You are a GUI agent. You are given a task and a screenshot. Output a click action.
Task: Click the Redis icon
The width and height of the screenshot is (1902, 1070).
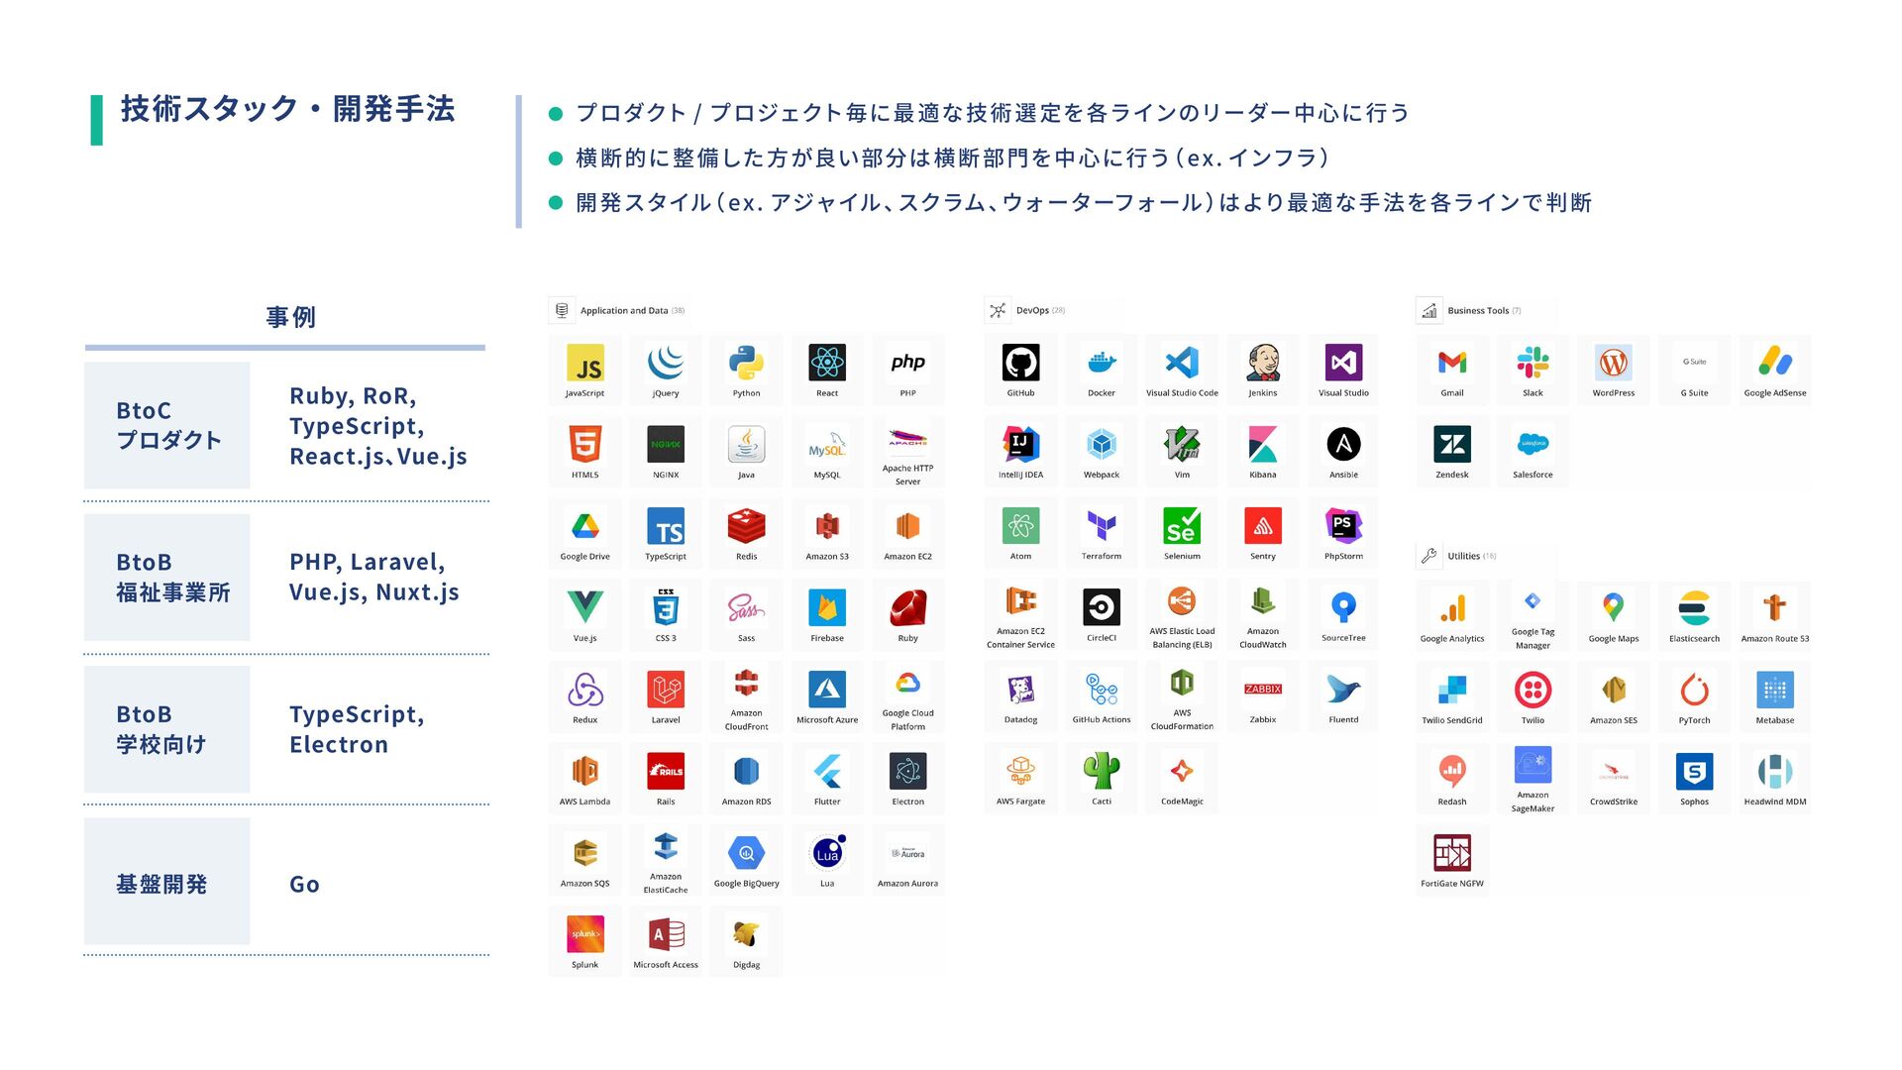coord(746,527)
